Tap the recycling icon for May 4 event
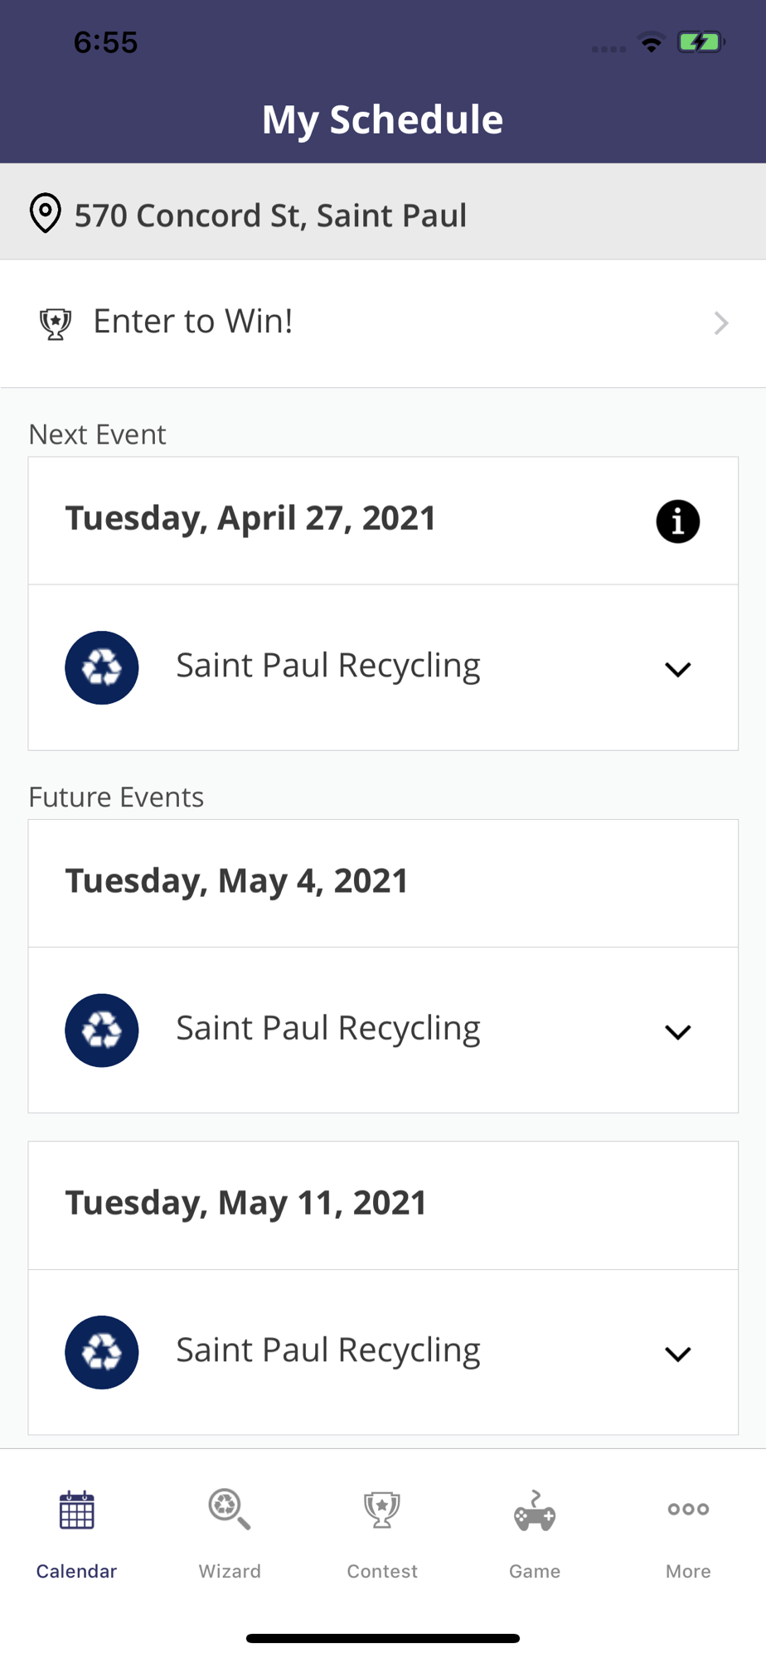The width and height of the screenshot is (766, 1658). [x=102, y=1030]
